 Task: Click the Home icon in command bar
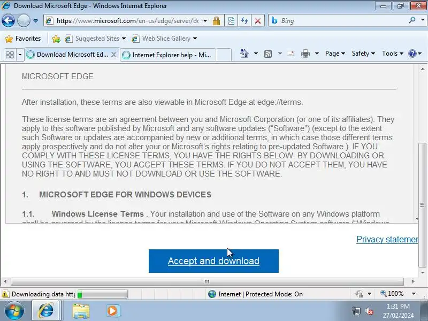[x=244, y=53]
